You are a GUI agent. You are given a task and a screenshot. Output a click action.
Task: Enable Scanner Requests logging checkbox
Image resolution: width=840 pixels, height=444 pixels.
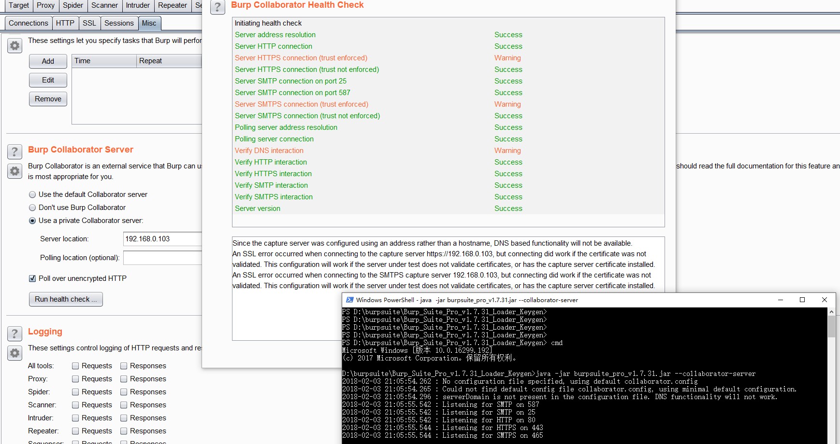pyautogui.click(x=75, y=405)
